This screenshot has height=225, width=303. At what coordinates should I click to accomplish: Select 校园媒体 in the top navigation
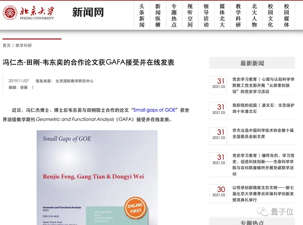(286, 15)
